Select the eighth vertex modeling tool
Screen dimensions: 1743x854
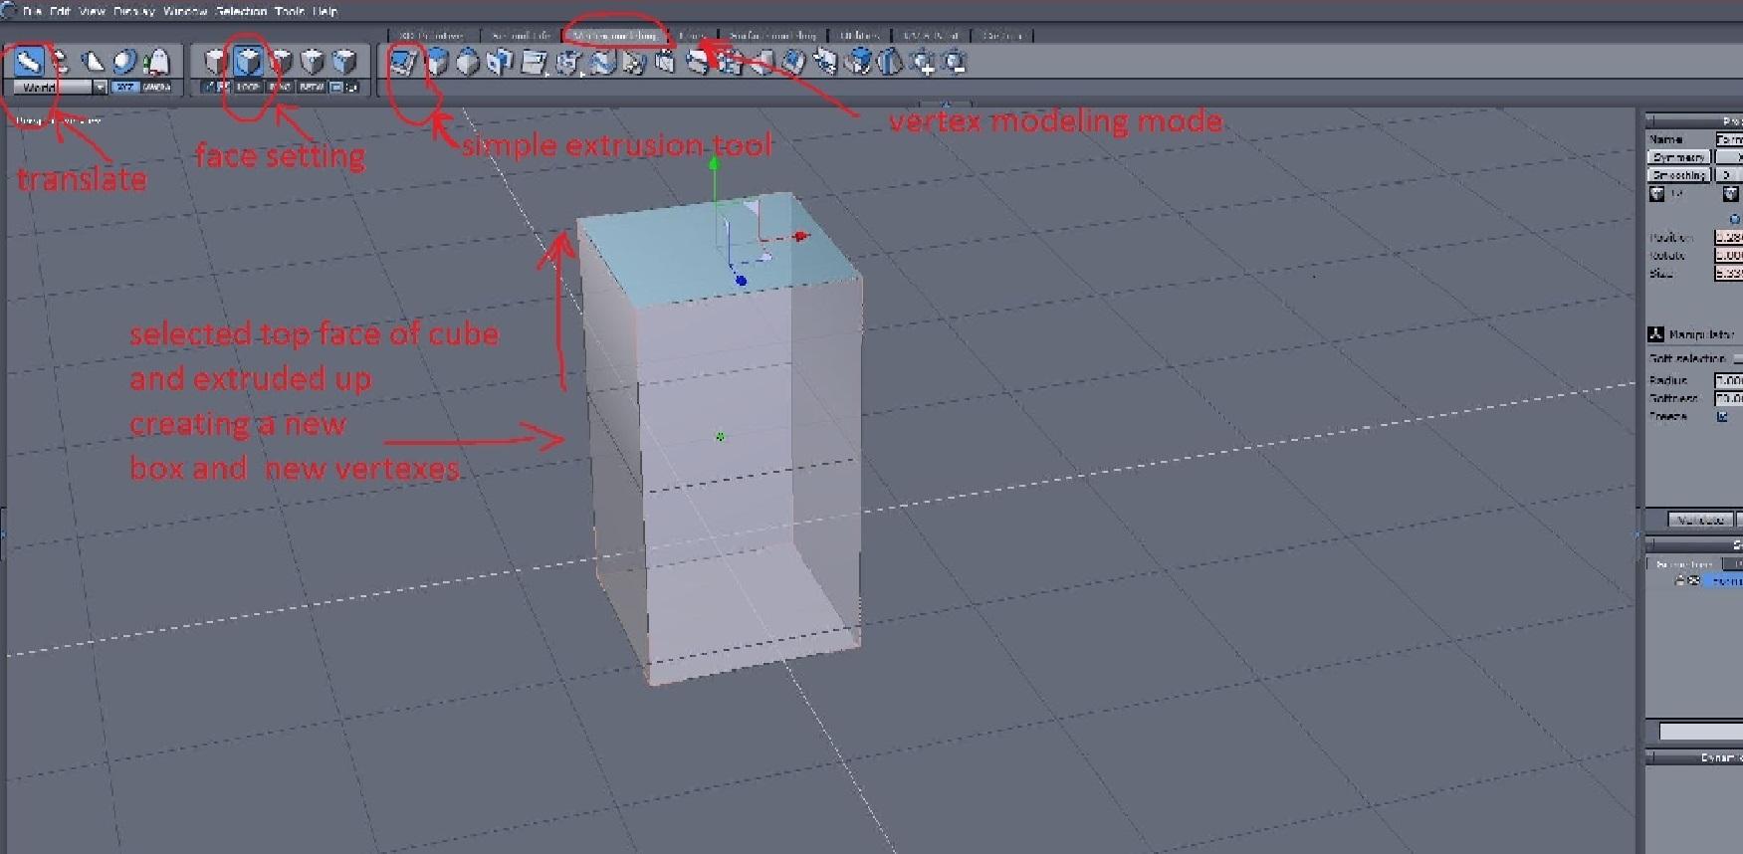(633, 63)
